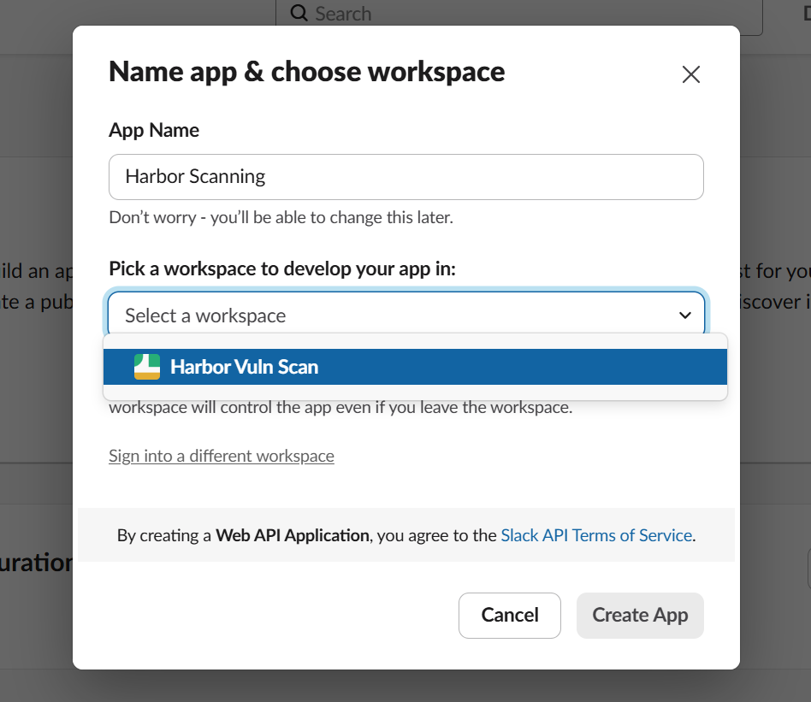Click the Harbor Vuln Scan workspace logo
The height and width of the screenshot is (702, 811).
coord(147,367)
